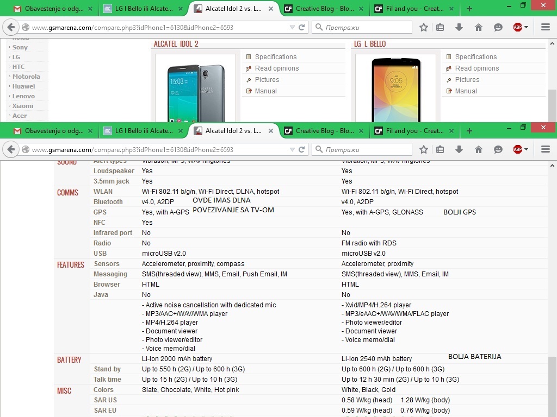Open the Manual link for Alcatel Idol 2
This screenshot has width=557, height=417.
tap(265, 91)
